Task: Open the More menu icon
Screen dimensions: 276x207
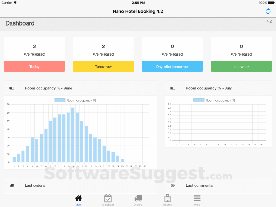Action: 197,198
